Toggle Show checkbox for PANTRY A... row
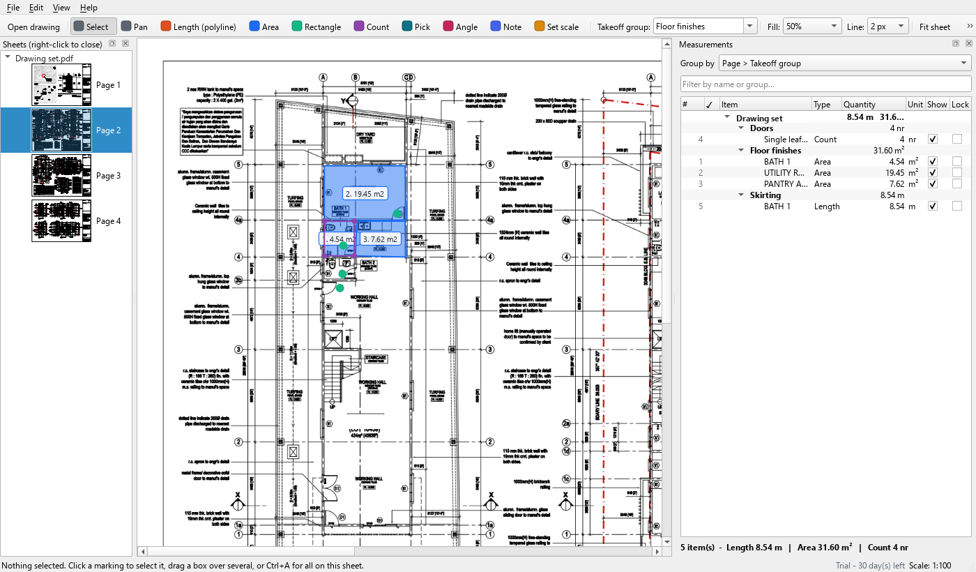The height and width of the screenshot is (572, 976). pos(933,184)
